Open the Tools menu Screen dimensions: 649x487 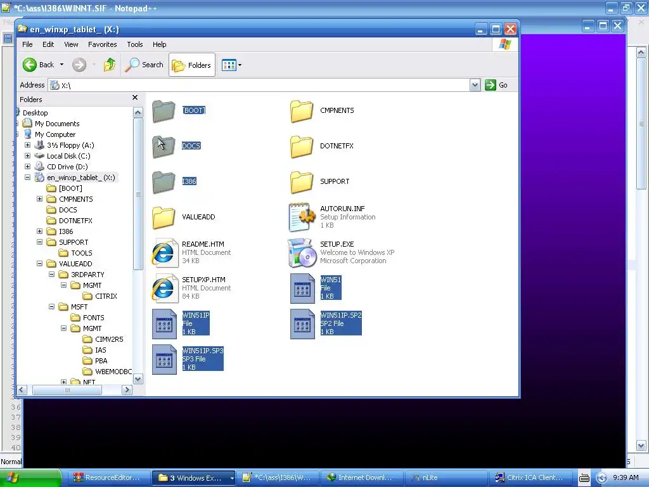click(x=134, y=44)
